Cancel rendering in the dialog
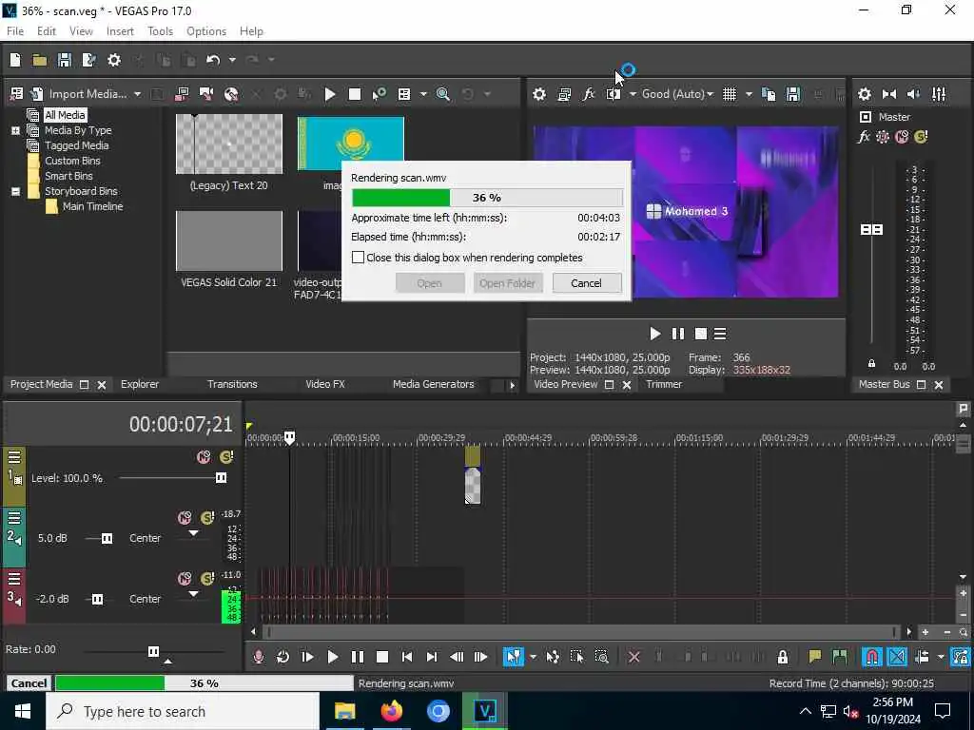The image size is (974, 730). 586,283
